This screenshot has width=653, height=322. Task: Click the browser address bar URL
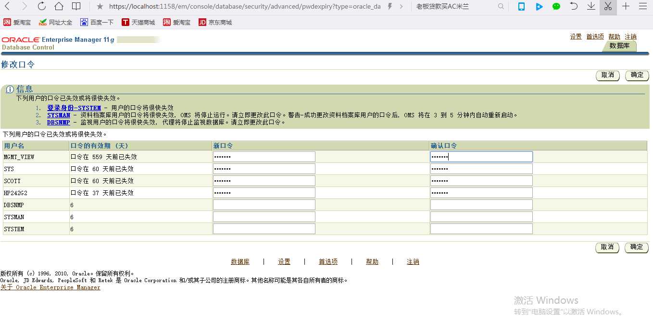coord(245,7)
